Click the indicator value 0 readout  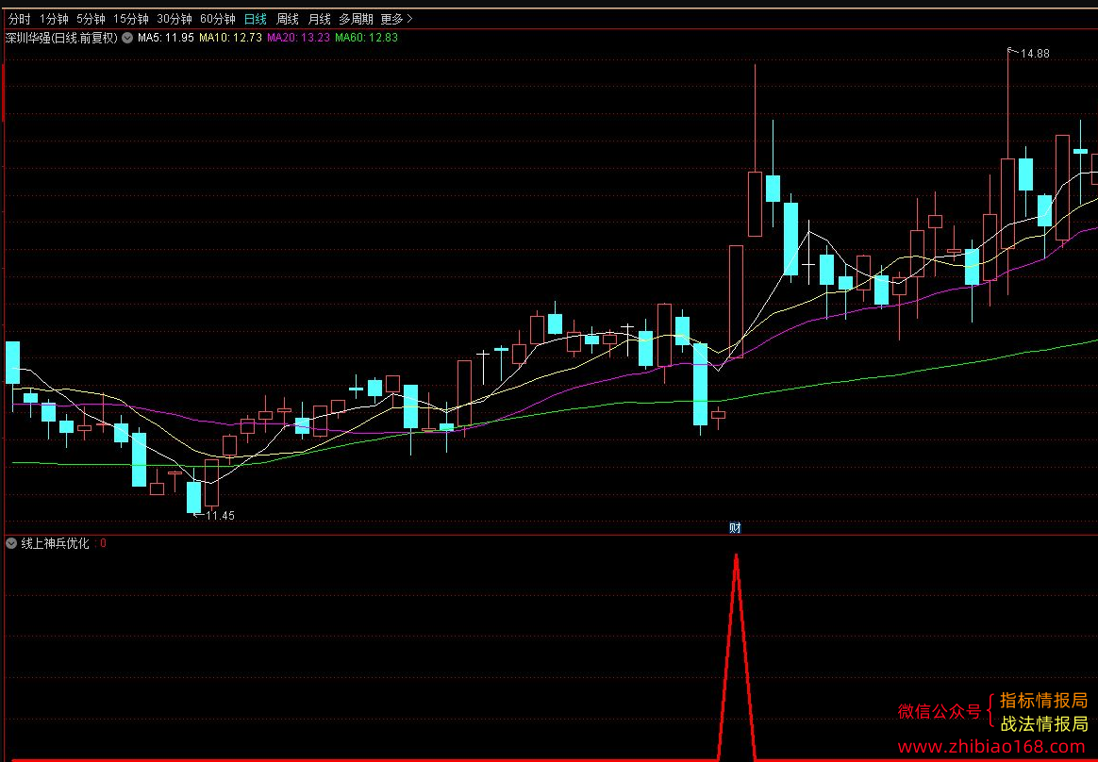tap(103, 543)
